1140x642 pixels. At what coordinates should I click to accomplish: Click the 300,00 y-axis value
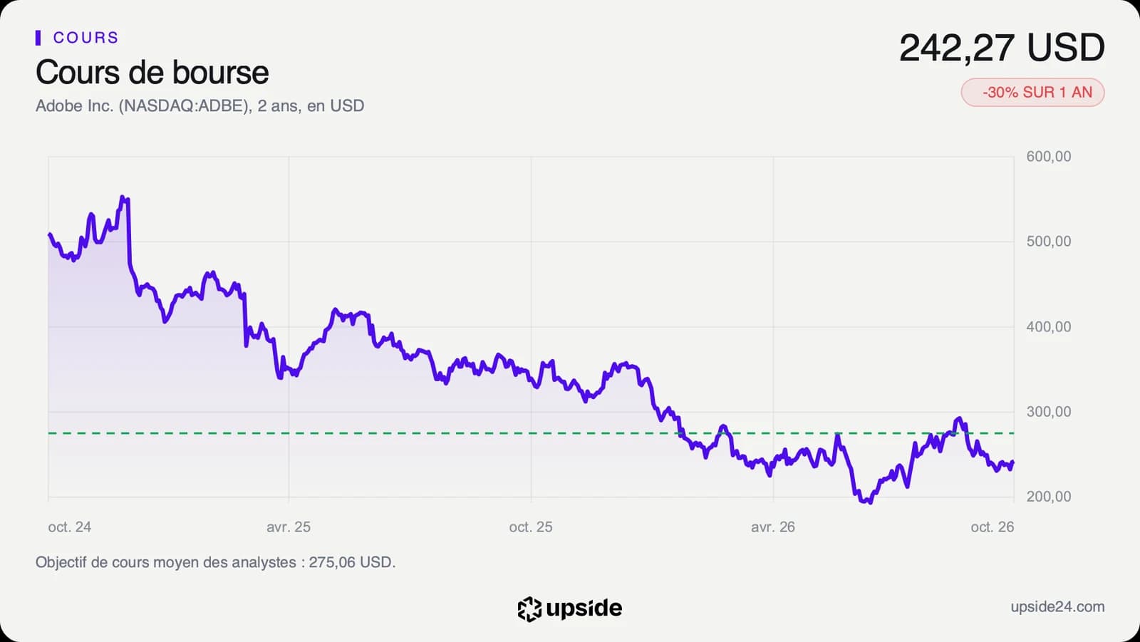point(1049,412)
